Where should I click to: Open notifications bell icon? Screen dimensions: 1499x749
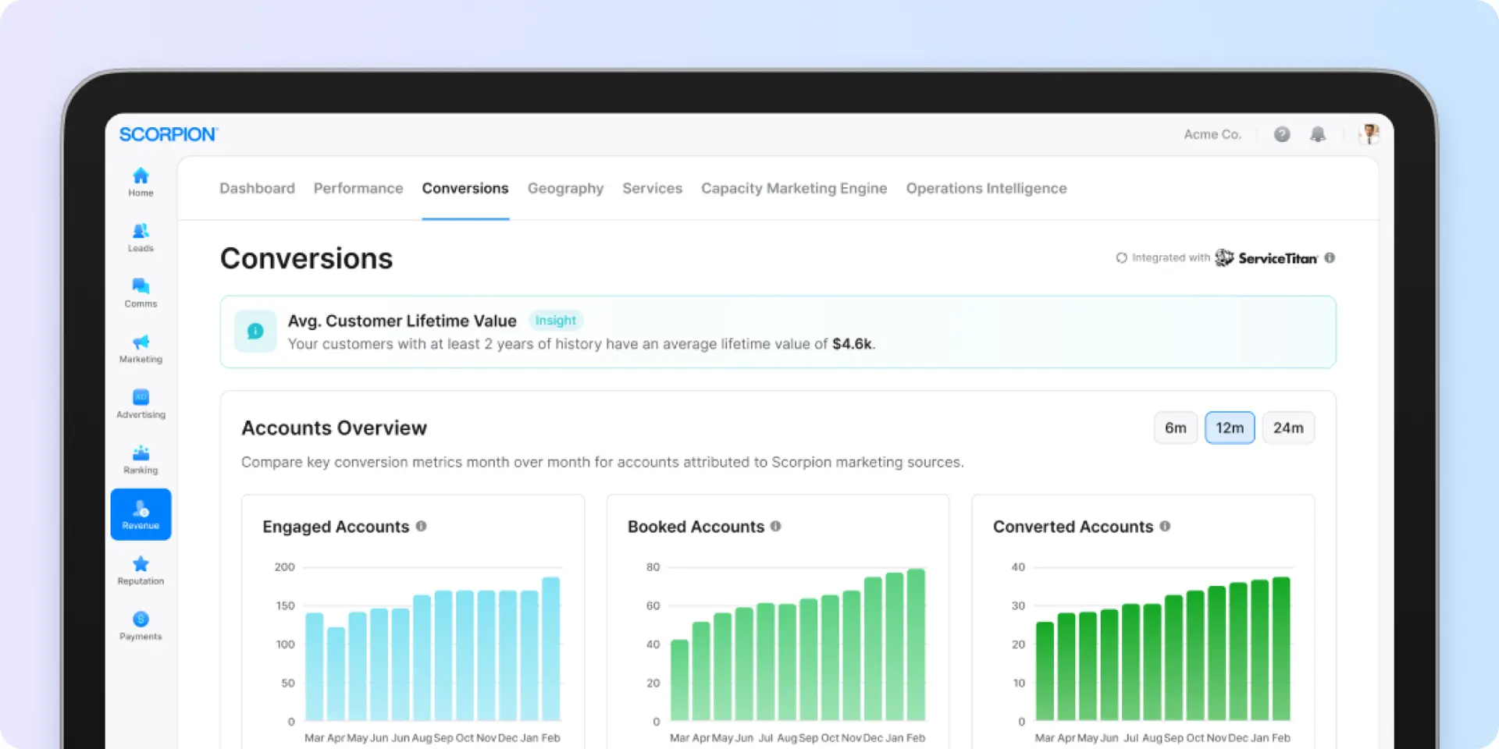[1318, 134]
